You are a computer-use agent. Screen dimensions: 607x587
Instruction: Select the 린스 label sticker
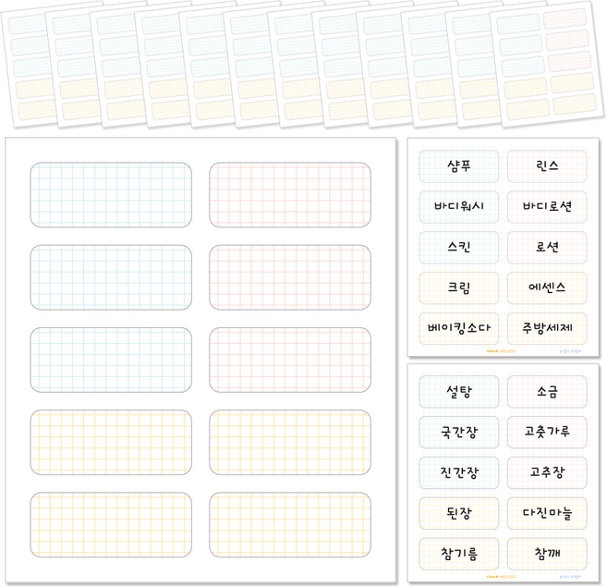tap(547, 166)
